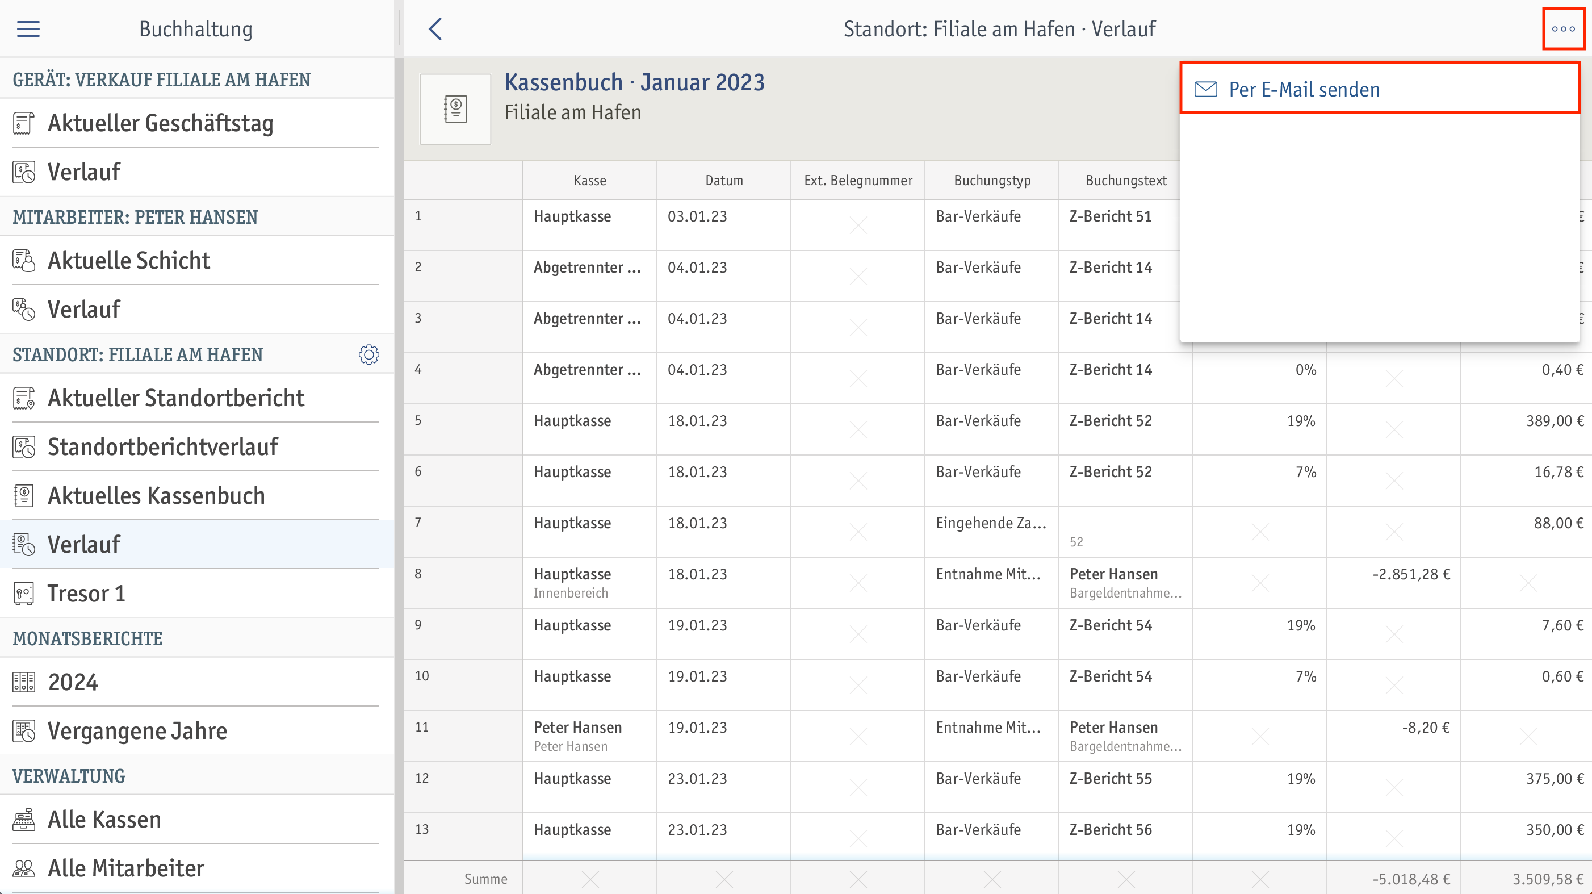Click date 04.01.23 in row 4
This screenshot has height=894, width=1592.
(697, 370)
